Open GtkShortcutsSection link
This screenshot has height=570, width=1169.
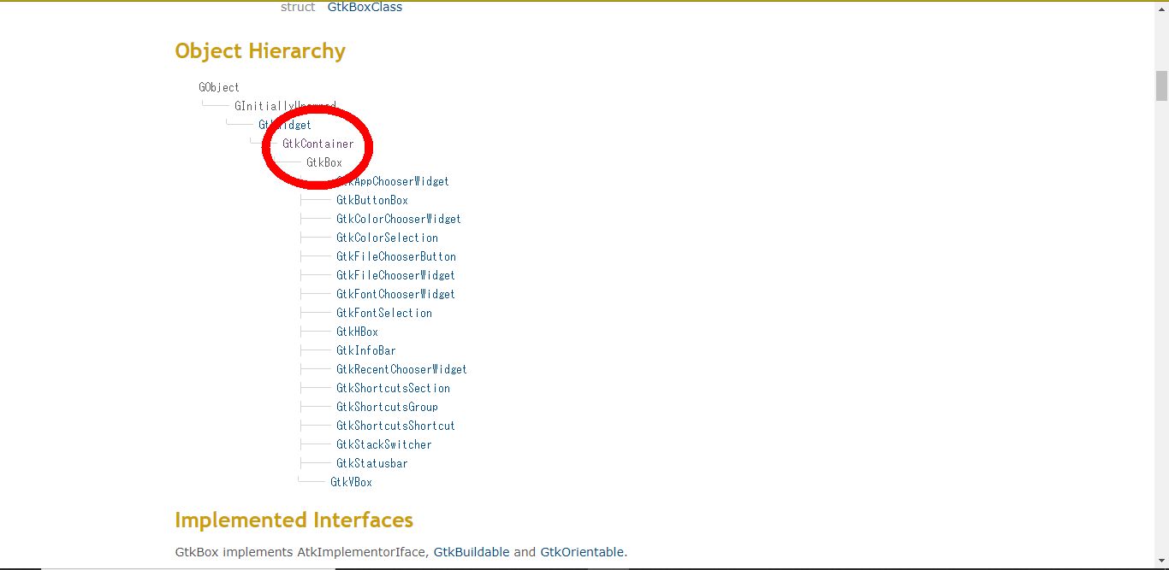[393, 388]
